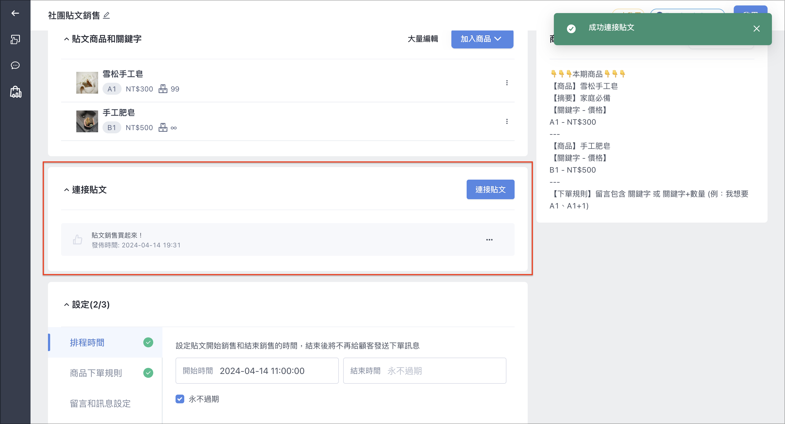Click the 本期商品 preview heading
Image resolution: width=785 pixels, height=424 pixels.
click(x=588, y=74)
